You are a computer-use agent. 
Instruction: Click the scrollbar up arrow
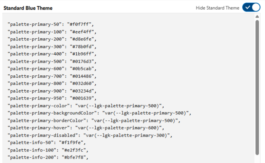[x=257, y=17]
